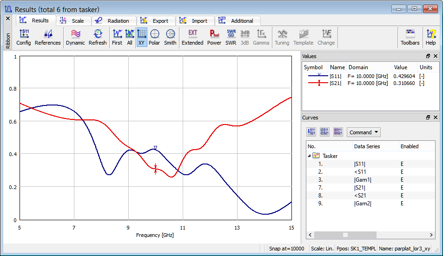The image size is (443, 256).
Task: Show All curves
Action: (130, 37)
